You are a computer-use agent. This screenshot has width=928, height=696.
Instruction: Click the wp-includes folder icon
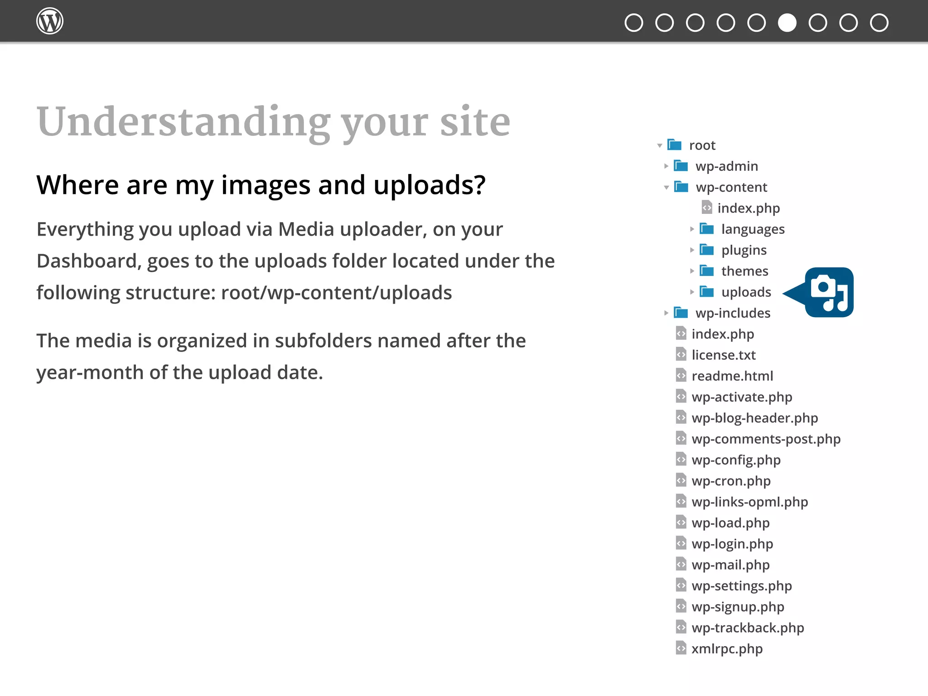point(681,312)
